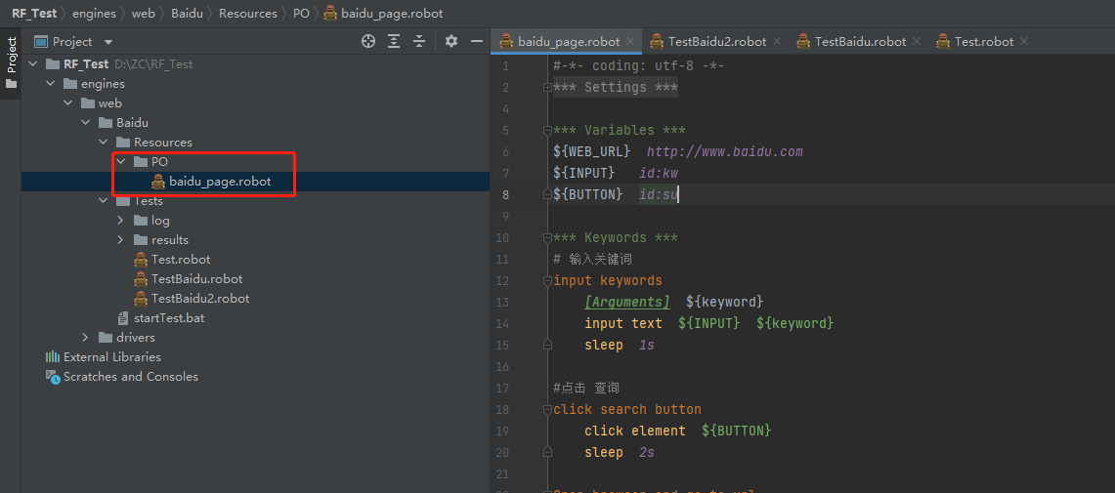
Task: Close the baidu_page.robot editor tab
Action: click(x=630, y=41)
